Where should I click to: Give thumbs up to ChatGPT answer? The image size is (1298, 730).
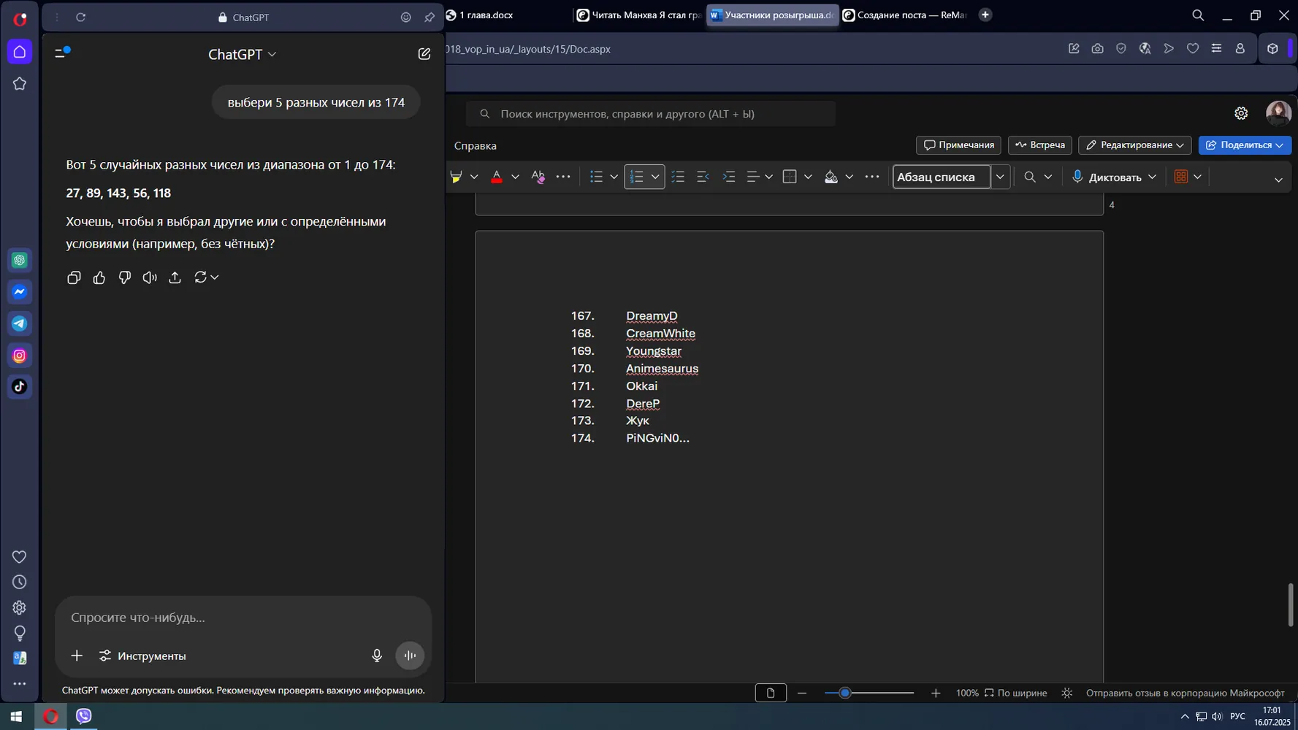point(99,277)
